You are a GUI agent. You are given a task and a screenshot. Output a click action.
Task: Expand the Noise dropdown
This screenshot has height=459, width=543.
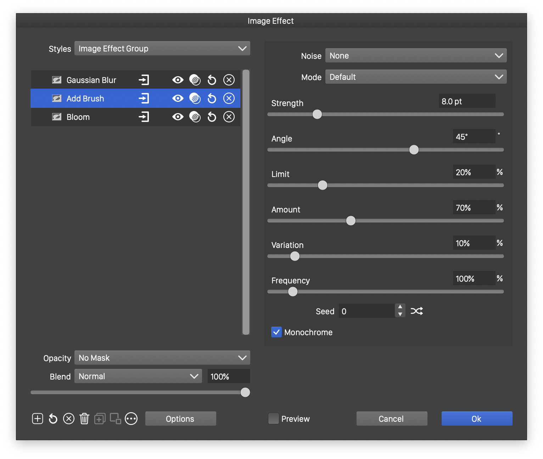tap(416, 56)
